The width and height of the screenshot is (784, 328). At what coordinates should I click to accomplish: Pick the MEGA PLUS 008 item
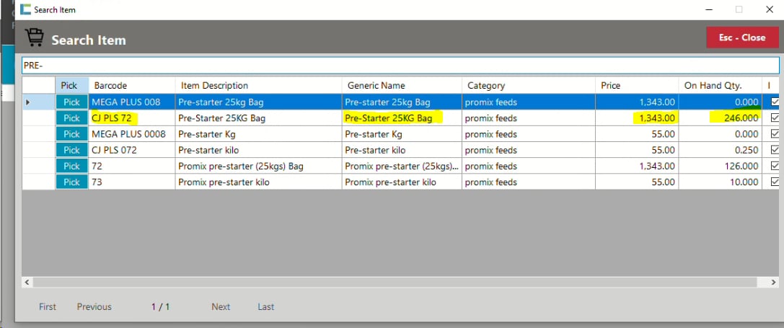click(x=71, y=102)
